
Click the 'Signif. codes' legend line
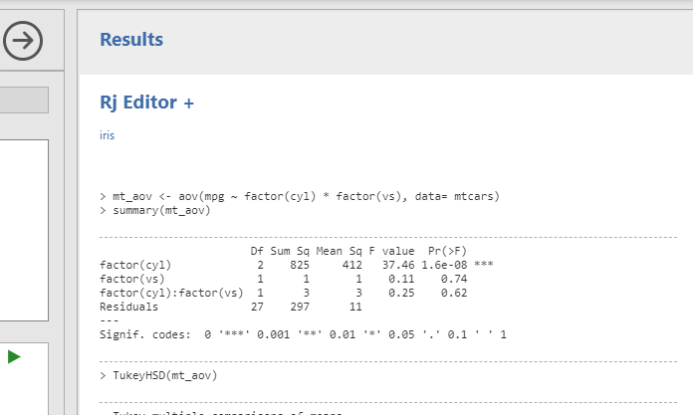(x=303, y=334)
